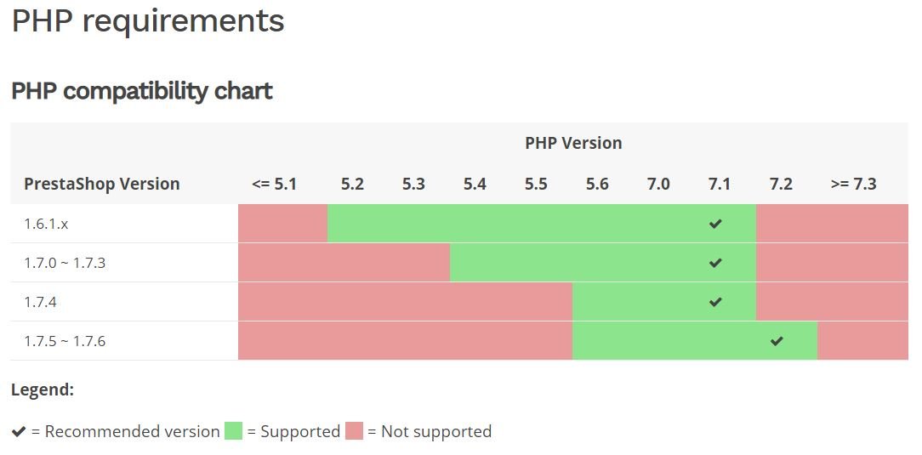Click the checkmark in the 1.7.0 ~ 1.7.3 row

coord(715,263)
